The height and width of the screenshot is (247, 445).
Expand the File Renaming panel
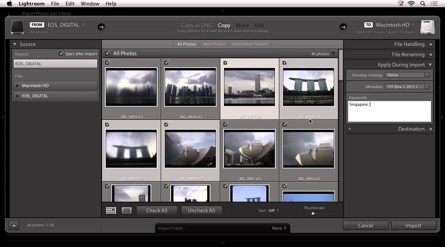430,54
